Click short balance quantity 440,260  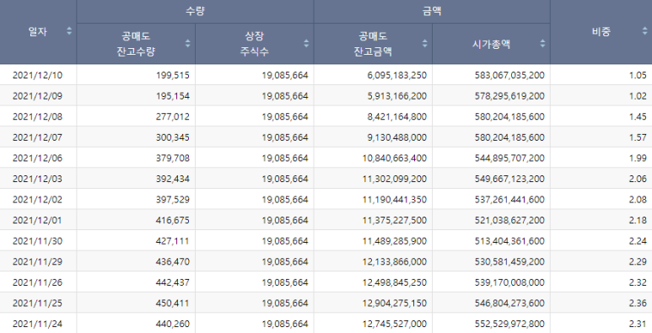click(173, 324)
